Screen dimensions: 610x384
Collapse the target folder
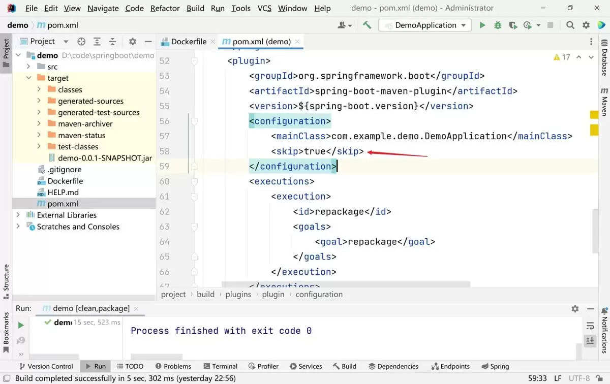coord(29,78)
